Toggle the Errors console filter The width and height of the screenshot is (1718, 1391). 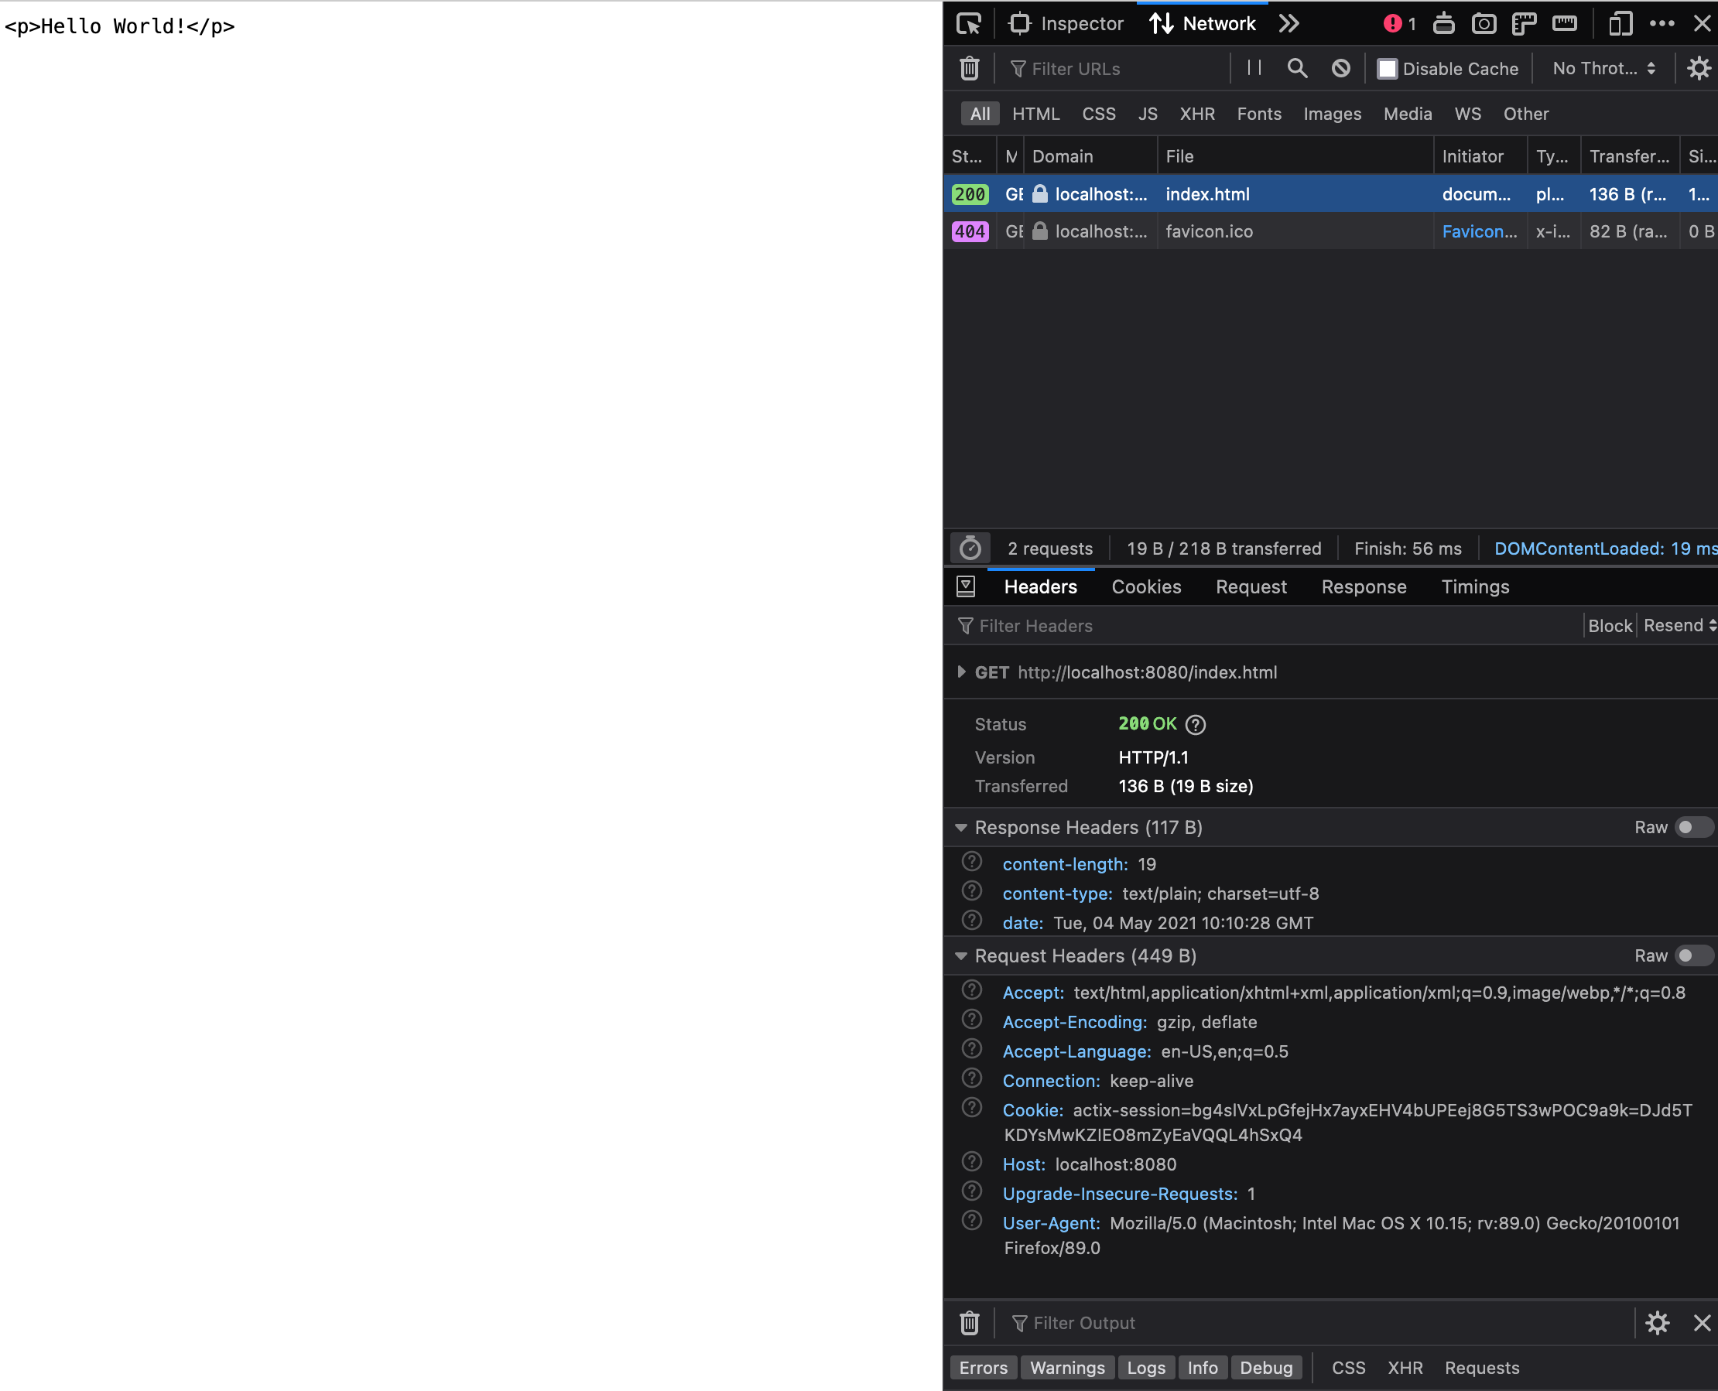[x=983, y=1368]
